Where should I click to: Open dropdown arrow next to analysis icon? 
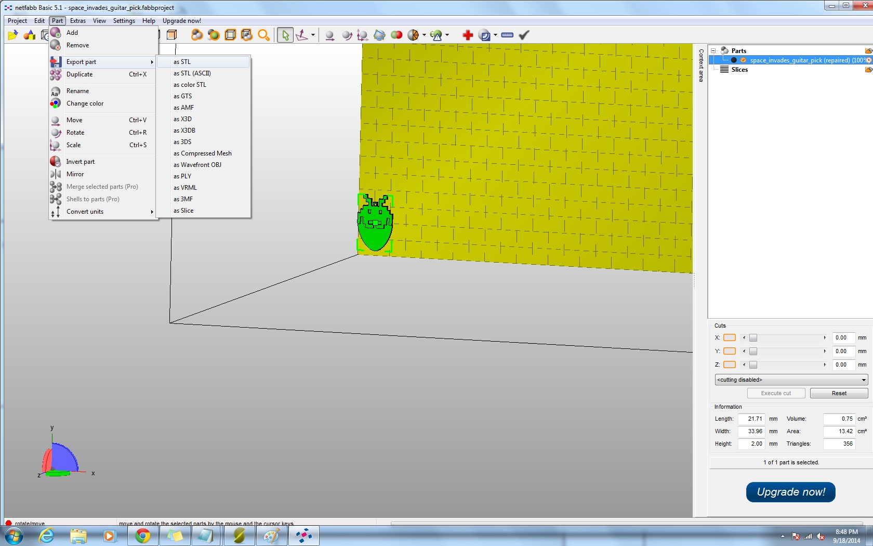tap(447, 35)
